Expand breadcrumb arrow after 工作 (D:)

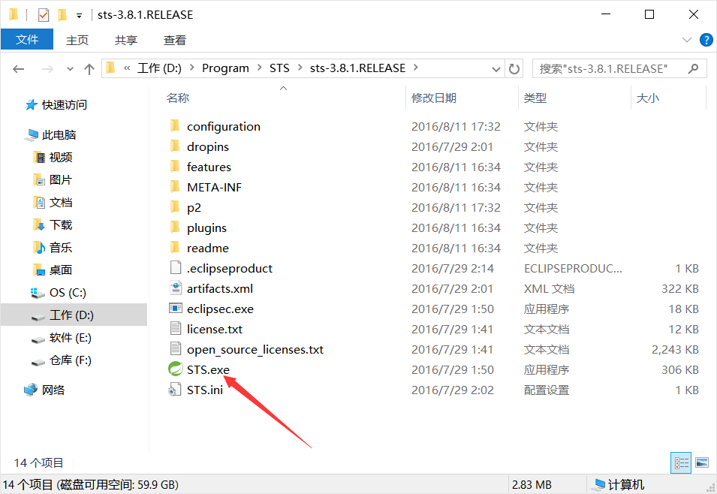[x=192, y=68]
